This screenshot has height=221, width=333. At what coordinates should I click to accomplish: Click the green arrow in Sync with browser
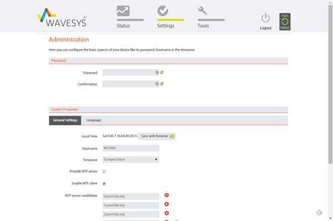pyautogui.click(x=172, y=137)
